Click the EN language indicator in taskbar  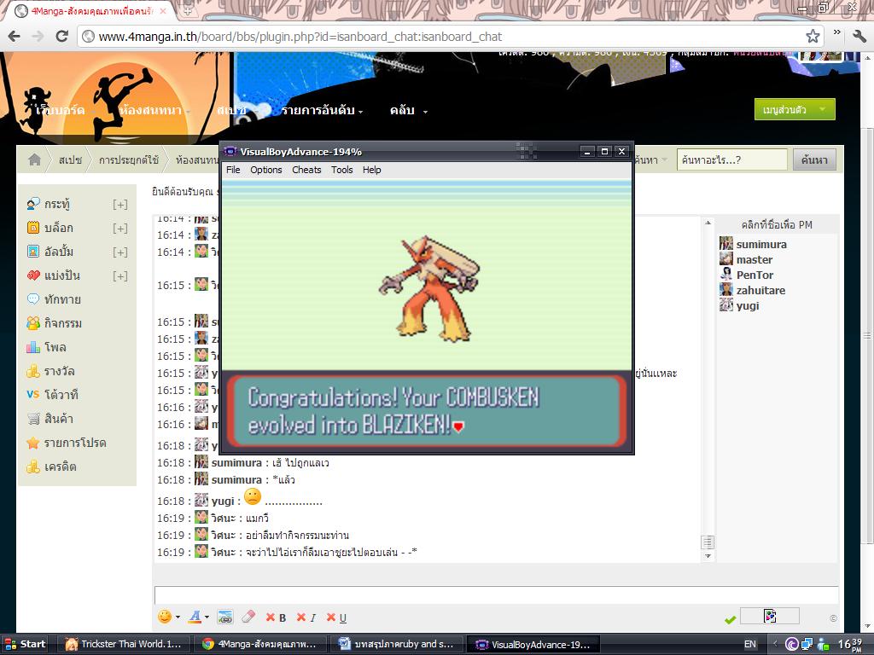[750, 644]
